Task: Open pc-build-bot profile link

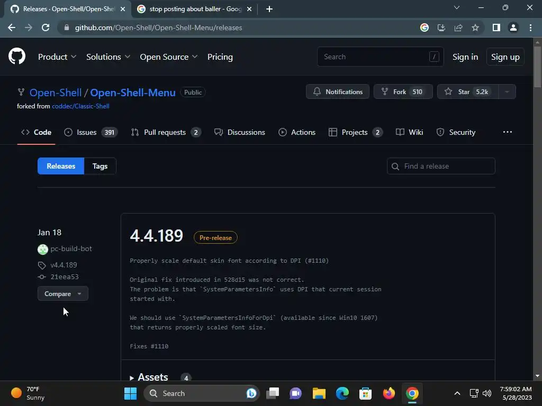Action: [x=71, y=248]
